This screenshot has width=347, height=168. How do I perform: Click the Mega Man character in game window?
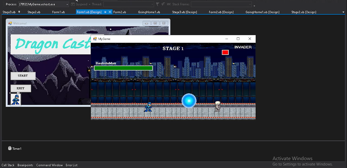(x=148, y=107)
